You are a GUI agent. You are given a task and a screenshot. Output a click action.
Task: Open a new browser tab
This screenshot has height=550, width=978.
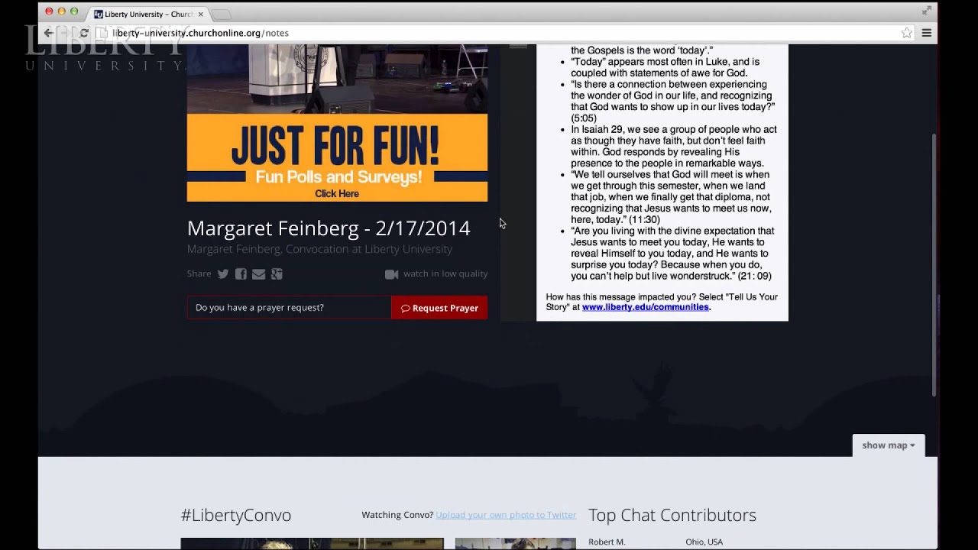point(221,15)
